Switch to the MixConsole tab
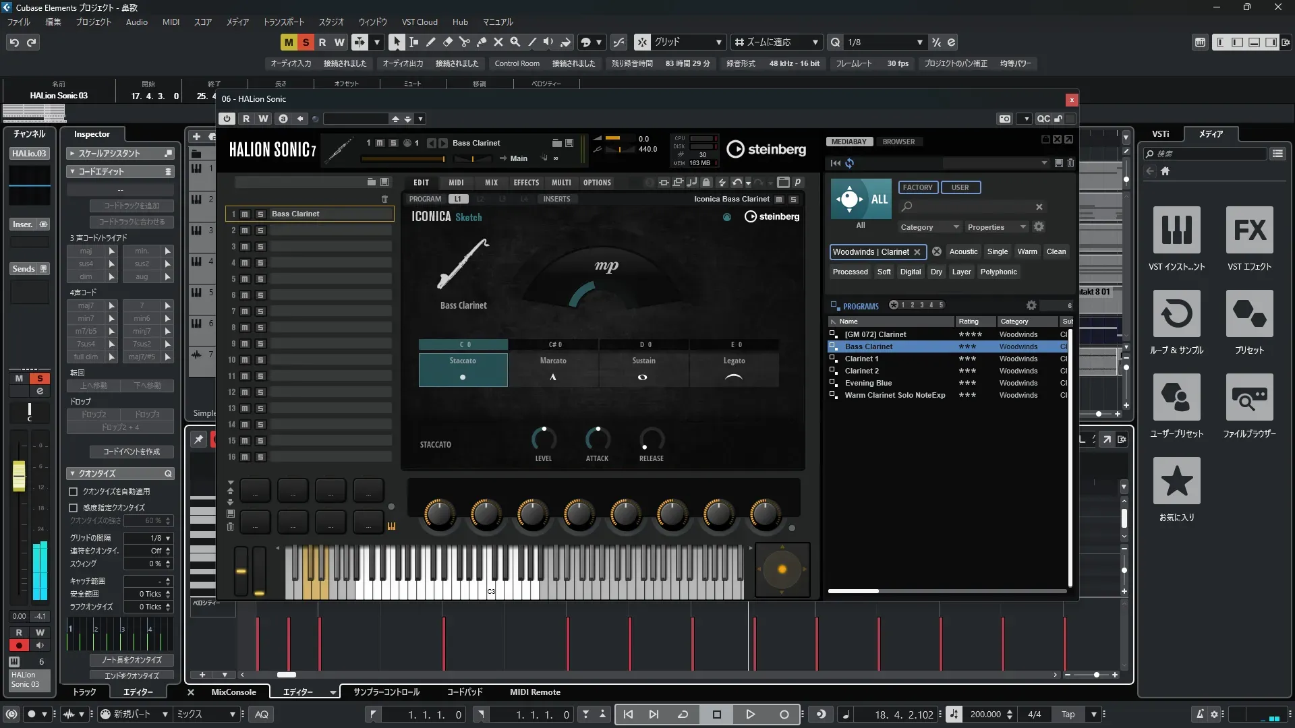Viewport: 1295px width, 728px height. coord(233,692)
